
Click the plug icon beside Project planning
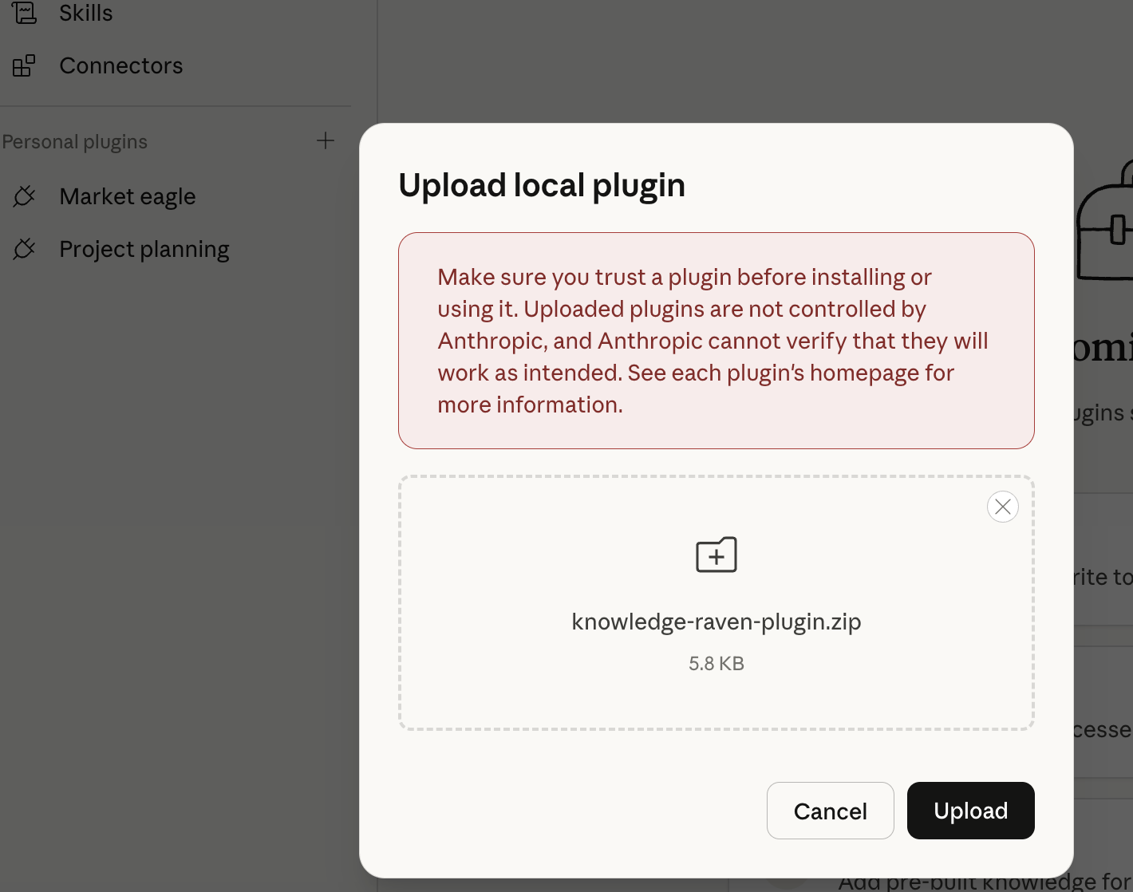pos(25,250)
